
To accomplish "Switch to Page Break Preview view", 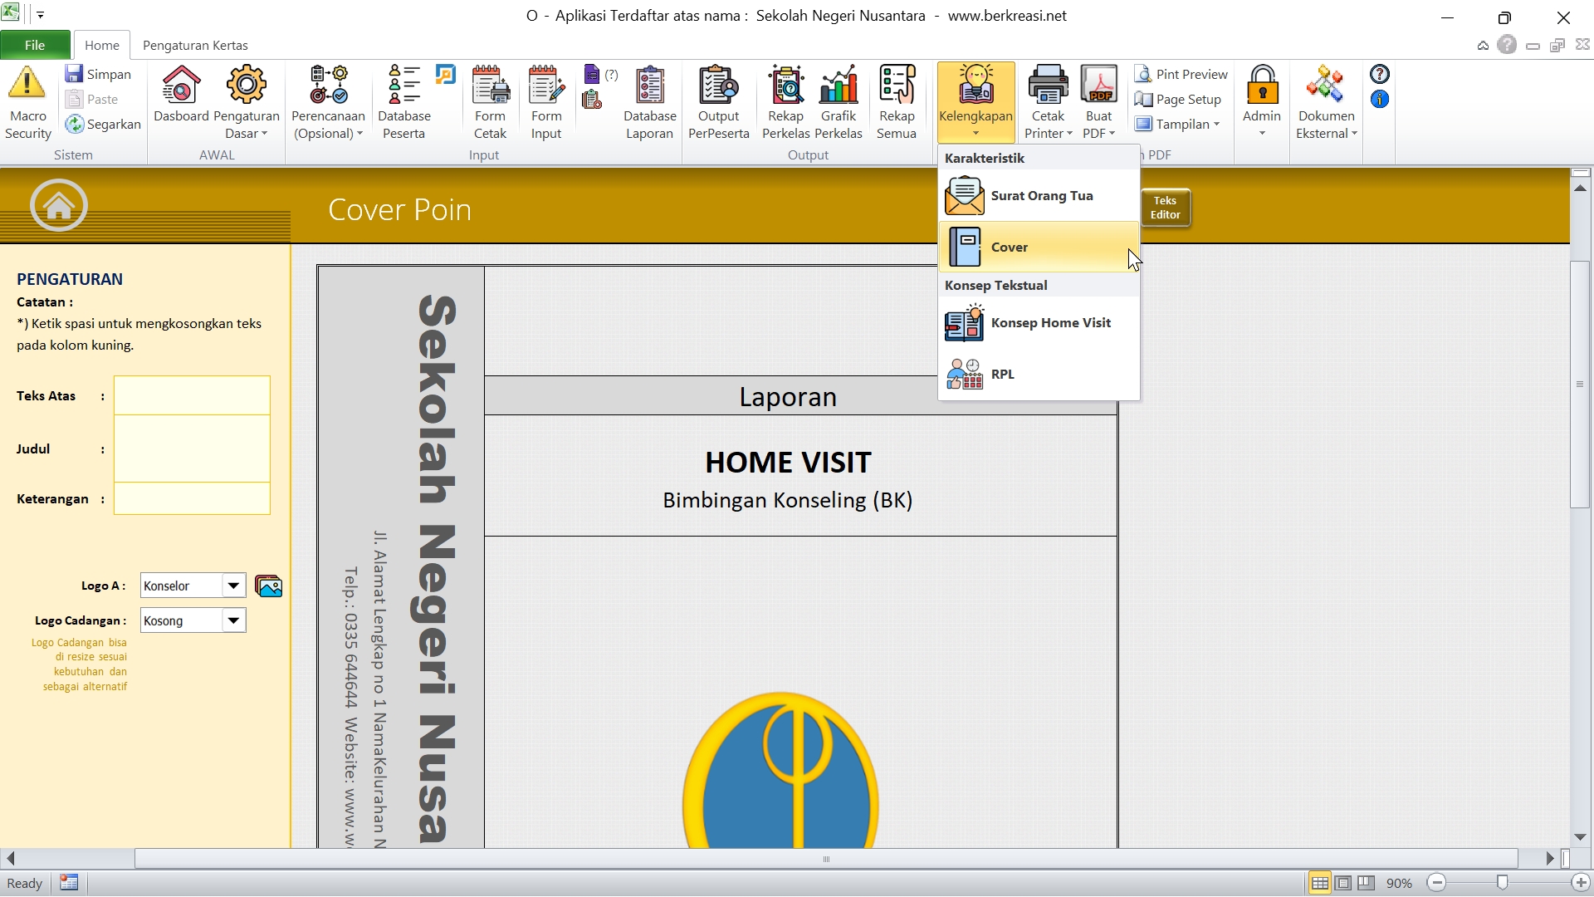I will pos(1367,883).
